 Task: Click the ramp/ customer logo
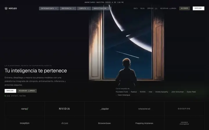(x=25, y=109)
